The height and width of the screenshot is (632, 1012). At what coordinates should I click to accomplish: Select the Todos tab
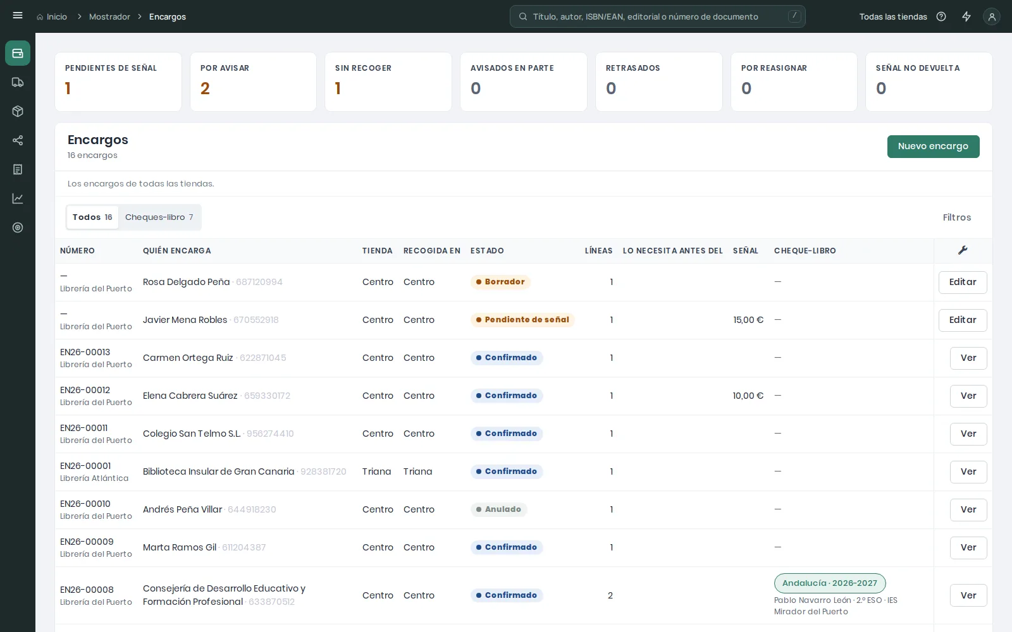point(92,217)
